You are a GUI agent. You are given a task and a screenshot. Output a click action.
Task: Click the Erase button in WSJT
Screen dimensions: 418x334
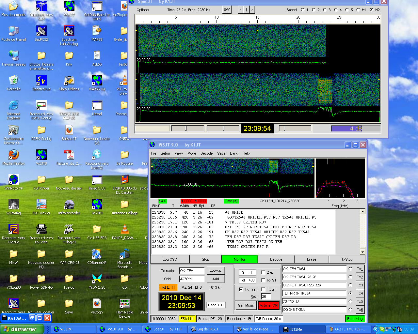point(312,259)
